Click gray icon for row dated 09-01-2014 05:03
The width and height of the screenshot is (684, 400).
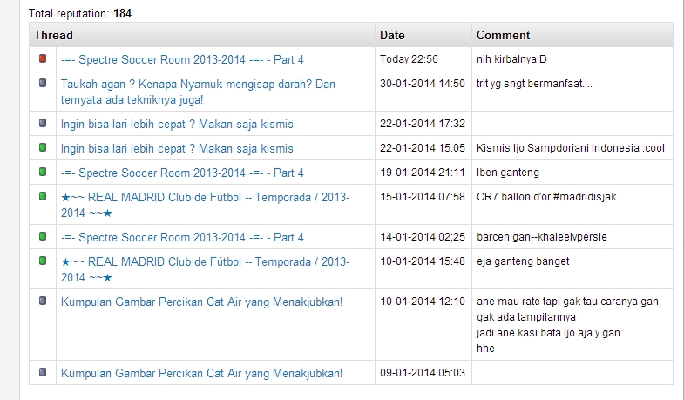[43, 373]
